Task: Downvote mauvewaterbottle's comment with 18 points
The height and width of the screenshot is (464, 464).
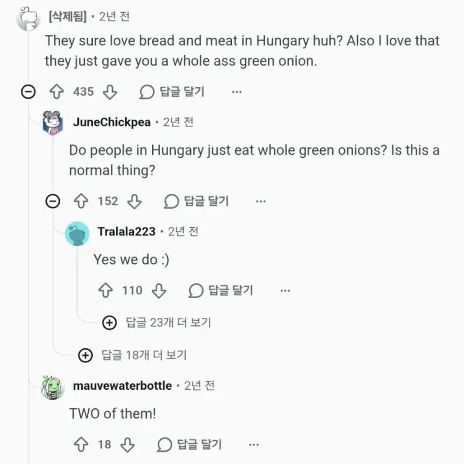Action: click(128, 444)
